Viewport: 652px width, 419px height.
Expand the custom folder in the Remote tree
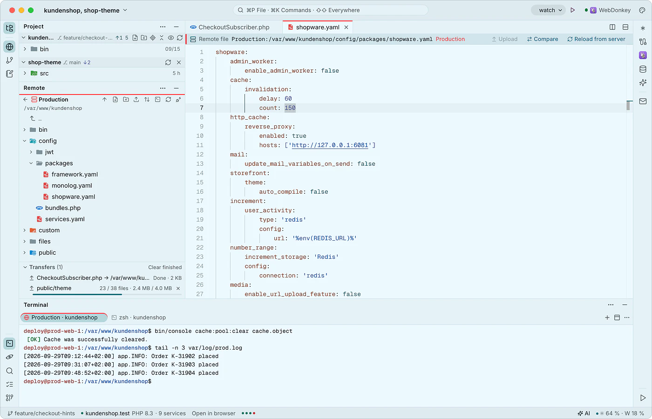tap(25, 230)
